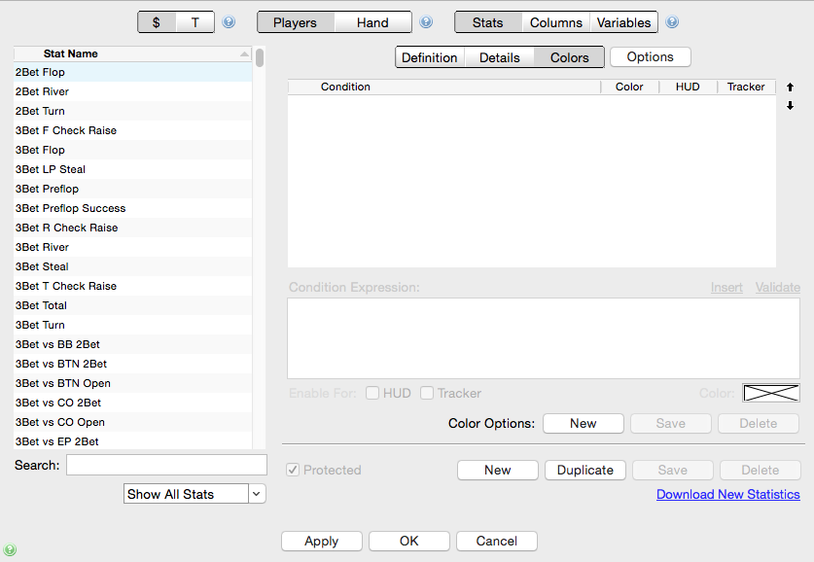Viewport: 814px width, 562px height.
Task: Enable the HUD checkbox
Action: click(x=372, y=393)
